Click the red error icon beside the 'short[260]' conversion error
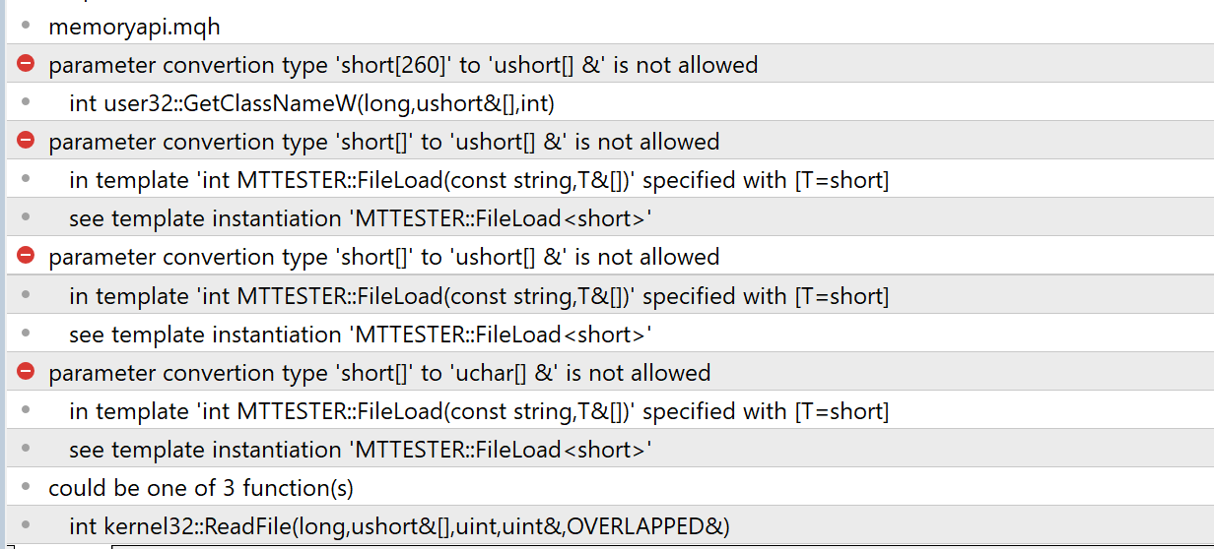 coord(27,65)
